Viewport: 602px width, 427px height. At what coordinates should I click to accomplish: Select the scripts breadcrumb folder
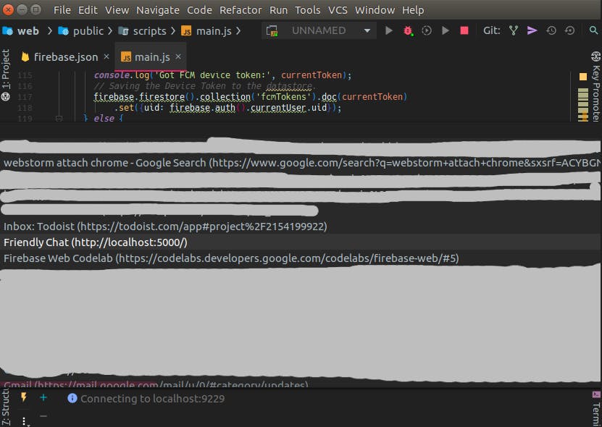(142, 30)
